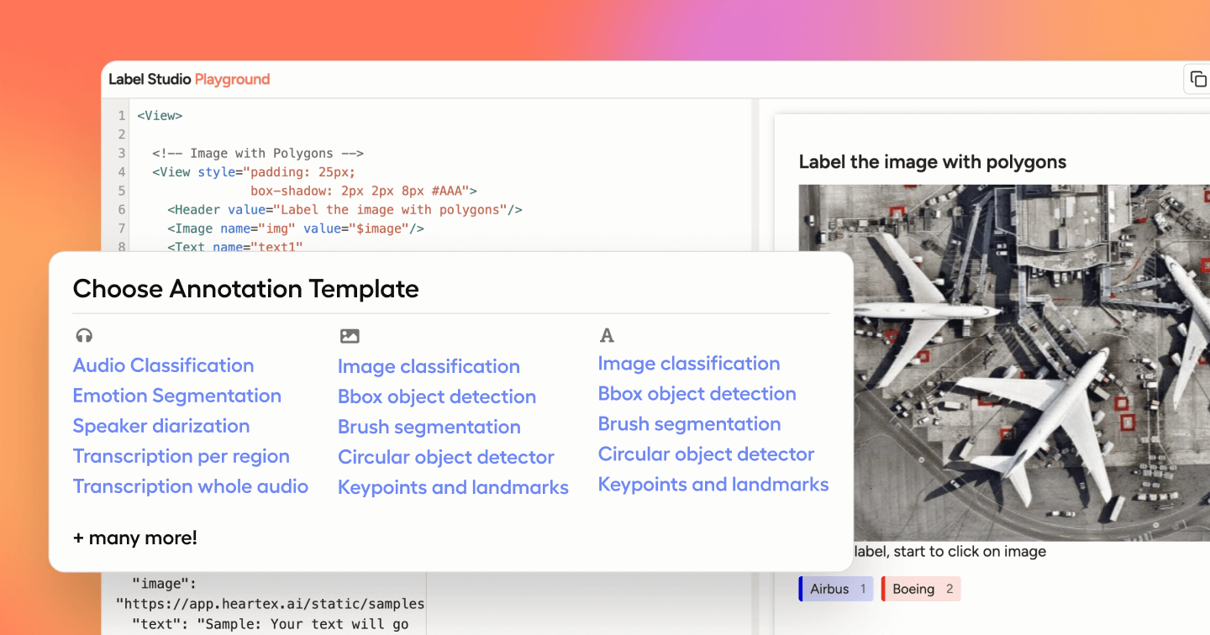The width and height of the screenshot is (1210, 635).
Task: Select Brush segmentation under the letter A icon
Action: pyautogui.click(x=690, y=424)
